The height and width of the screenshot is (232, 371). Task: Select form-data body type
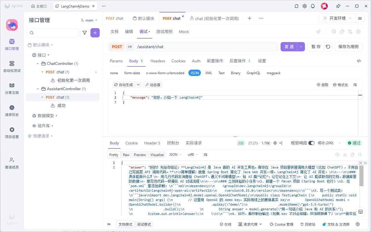pos(132,73)
